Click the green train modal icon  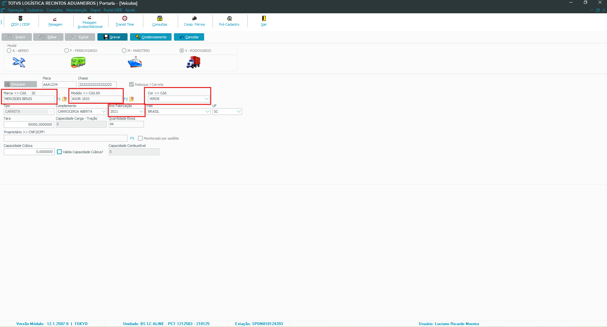pos(78,62)
